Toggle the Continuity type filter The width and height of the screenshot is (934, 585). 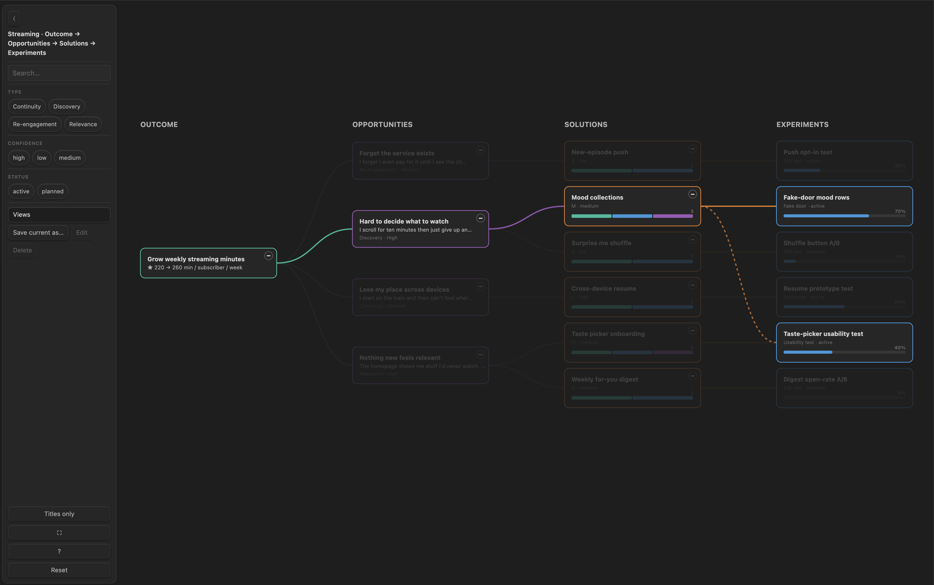pyautogui.click(x=27, y=106)
